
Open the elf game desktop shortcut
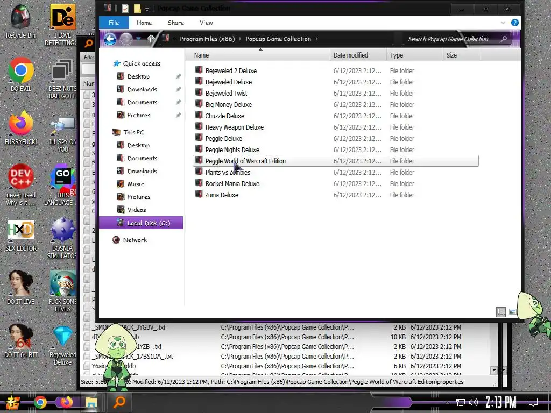[x=63, y=291]
